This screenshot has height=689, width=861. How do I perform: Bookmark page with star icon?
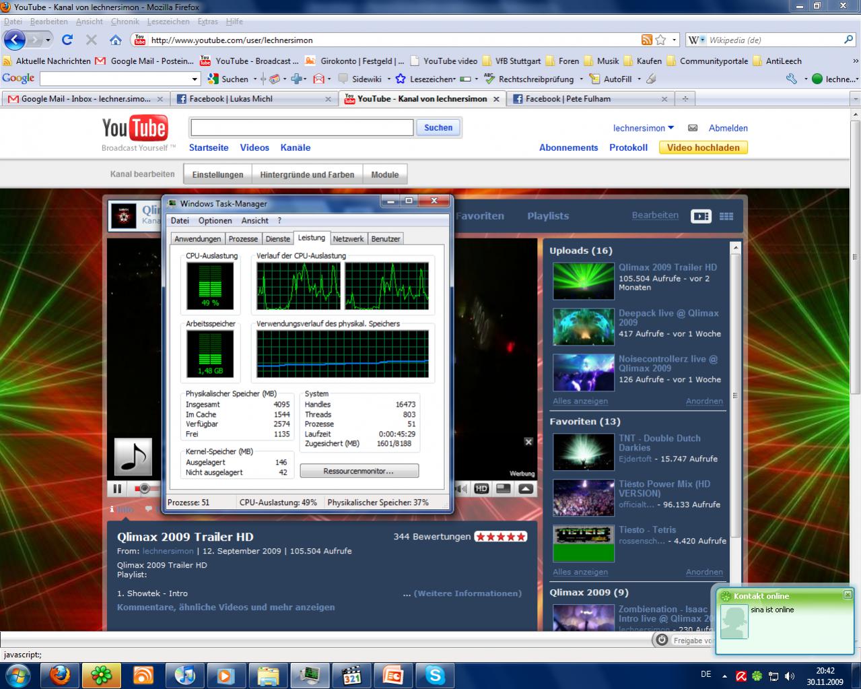(660, 40)
